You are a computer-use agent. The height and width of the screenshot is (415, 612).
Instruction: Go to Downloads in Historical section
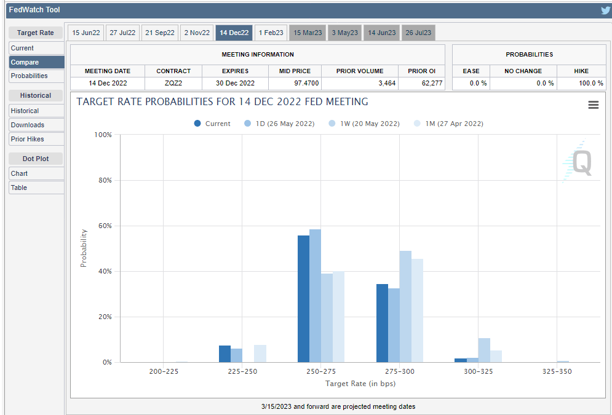[36, 125]
